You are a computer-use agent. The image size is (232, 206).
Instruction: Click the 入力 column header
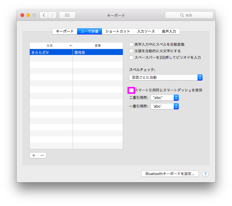[51, 45]
